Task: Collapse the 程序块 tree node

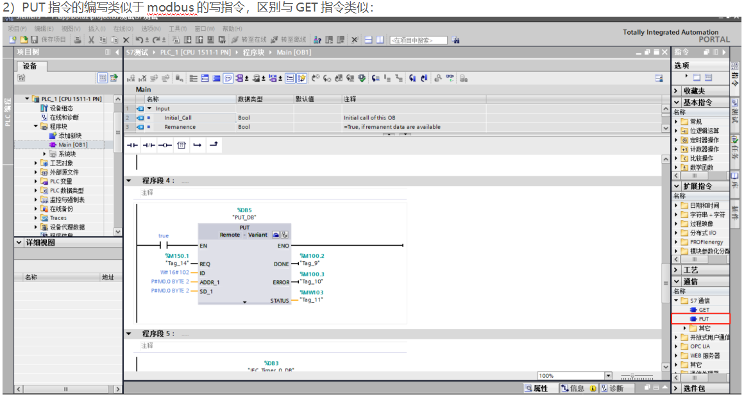Action: tap(35, 126)
